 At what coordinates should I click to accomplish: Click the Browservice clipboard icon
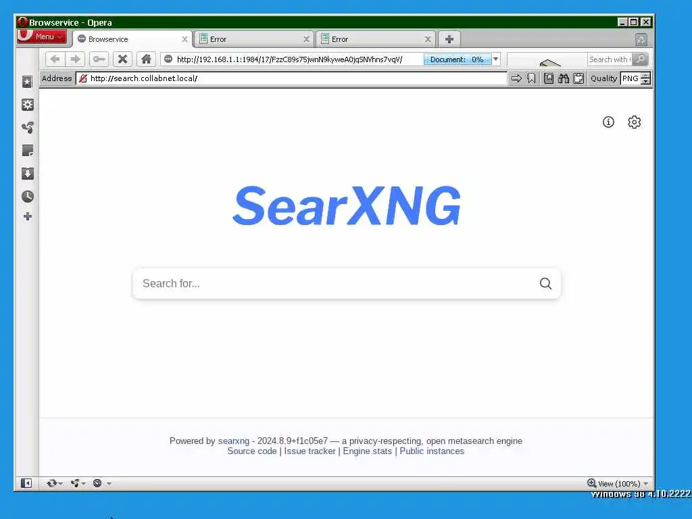[578, 78]
